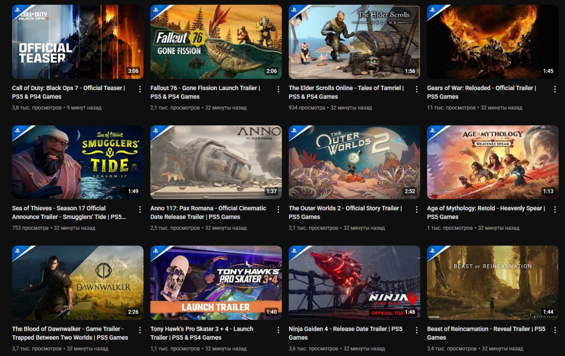Click "Beast of Reincarnation - Reveal Trailer" title

486,333
